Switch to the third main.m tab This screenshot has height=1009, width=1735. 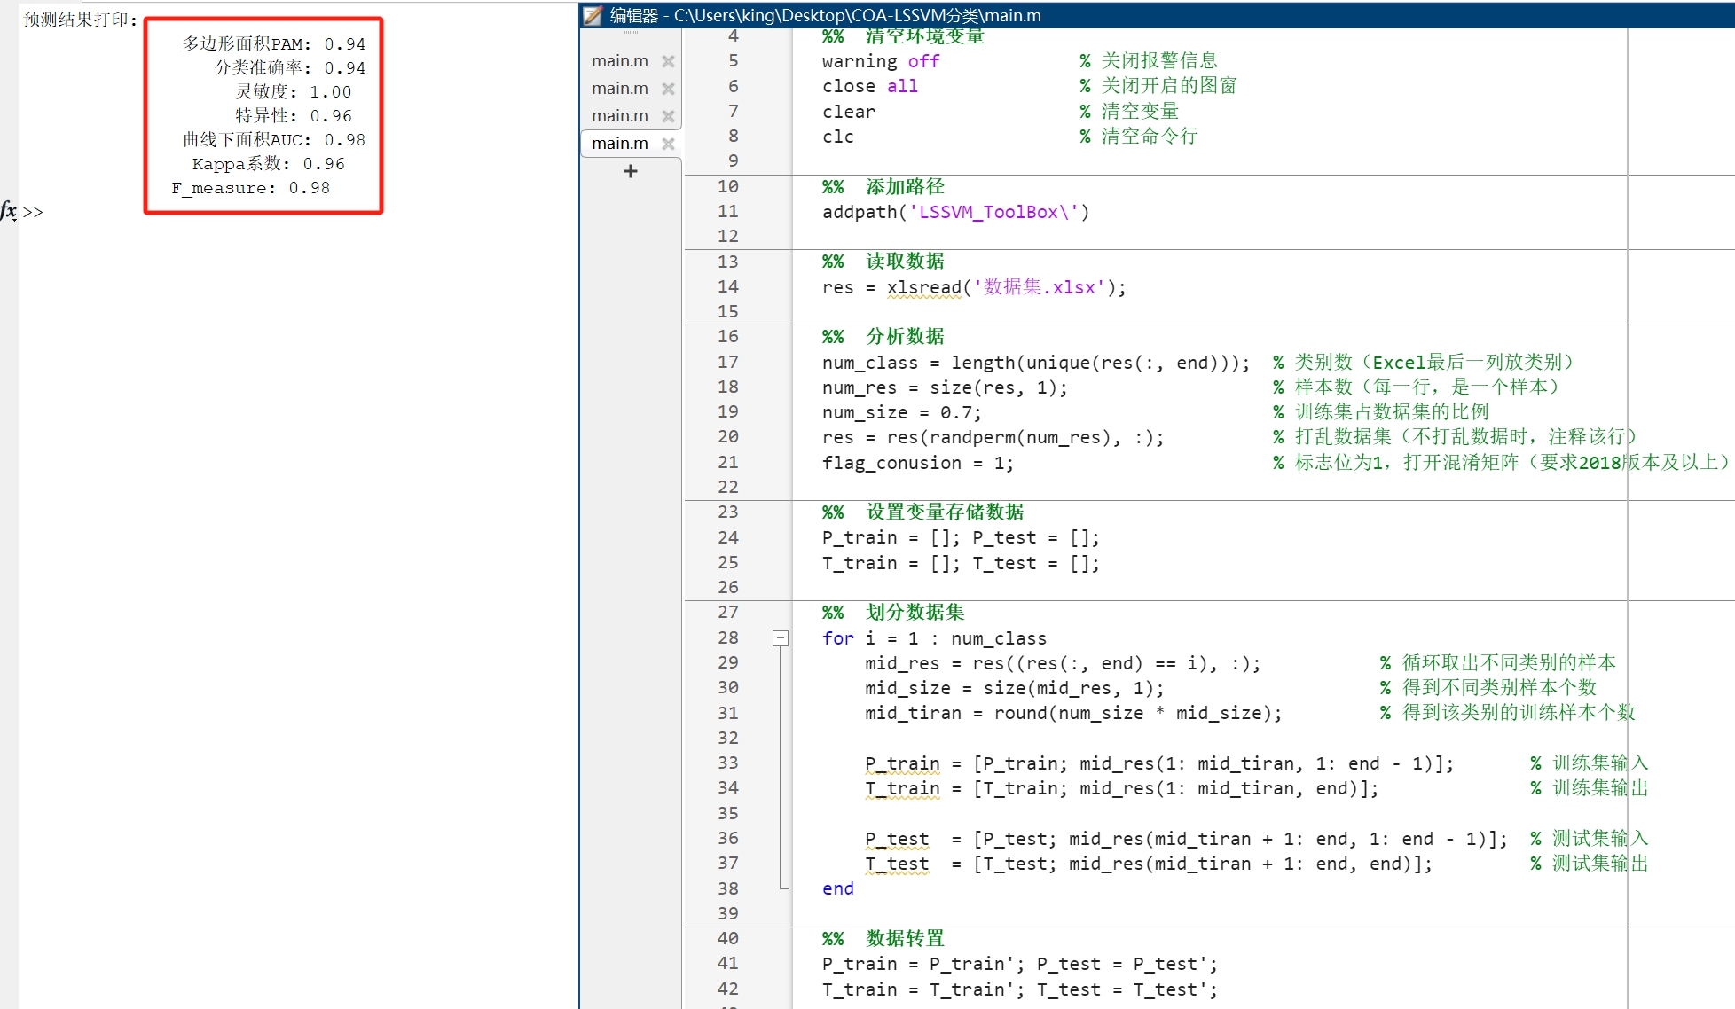618,115
